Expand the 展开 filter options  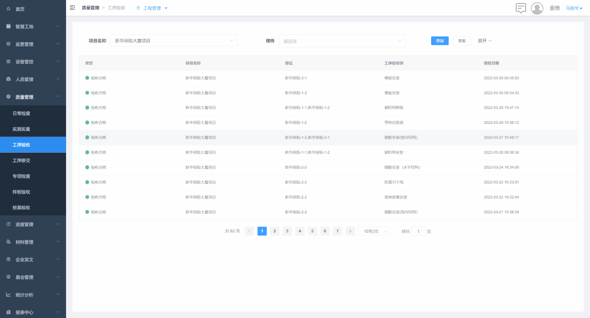(x=485, y=41)
